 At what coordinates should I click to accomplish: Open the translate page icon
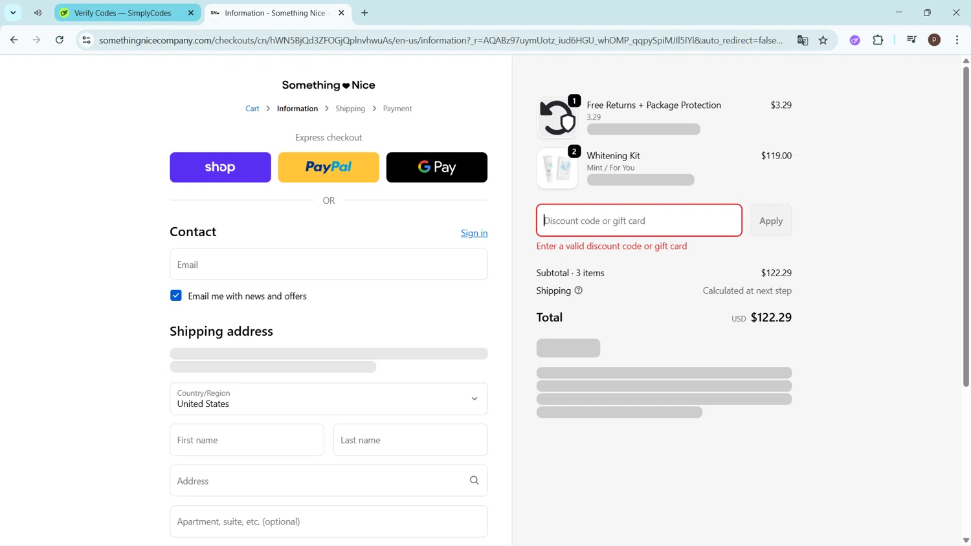803,40
